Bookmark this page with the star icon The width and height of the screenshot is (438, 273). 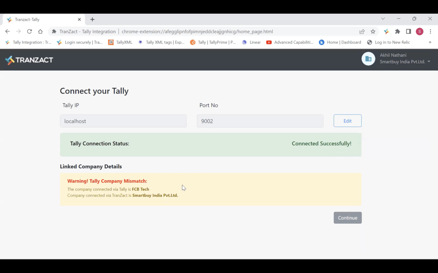click(x=373, y=31)
